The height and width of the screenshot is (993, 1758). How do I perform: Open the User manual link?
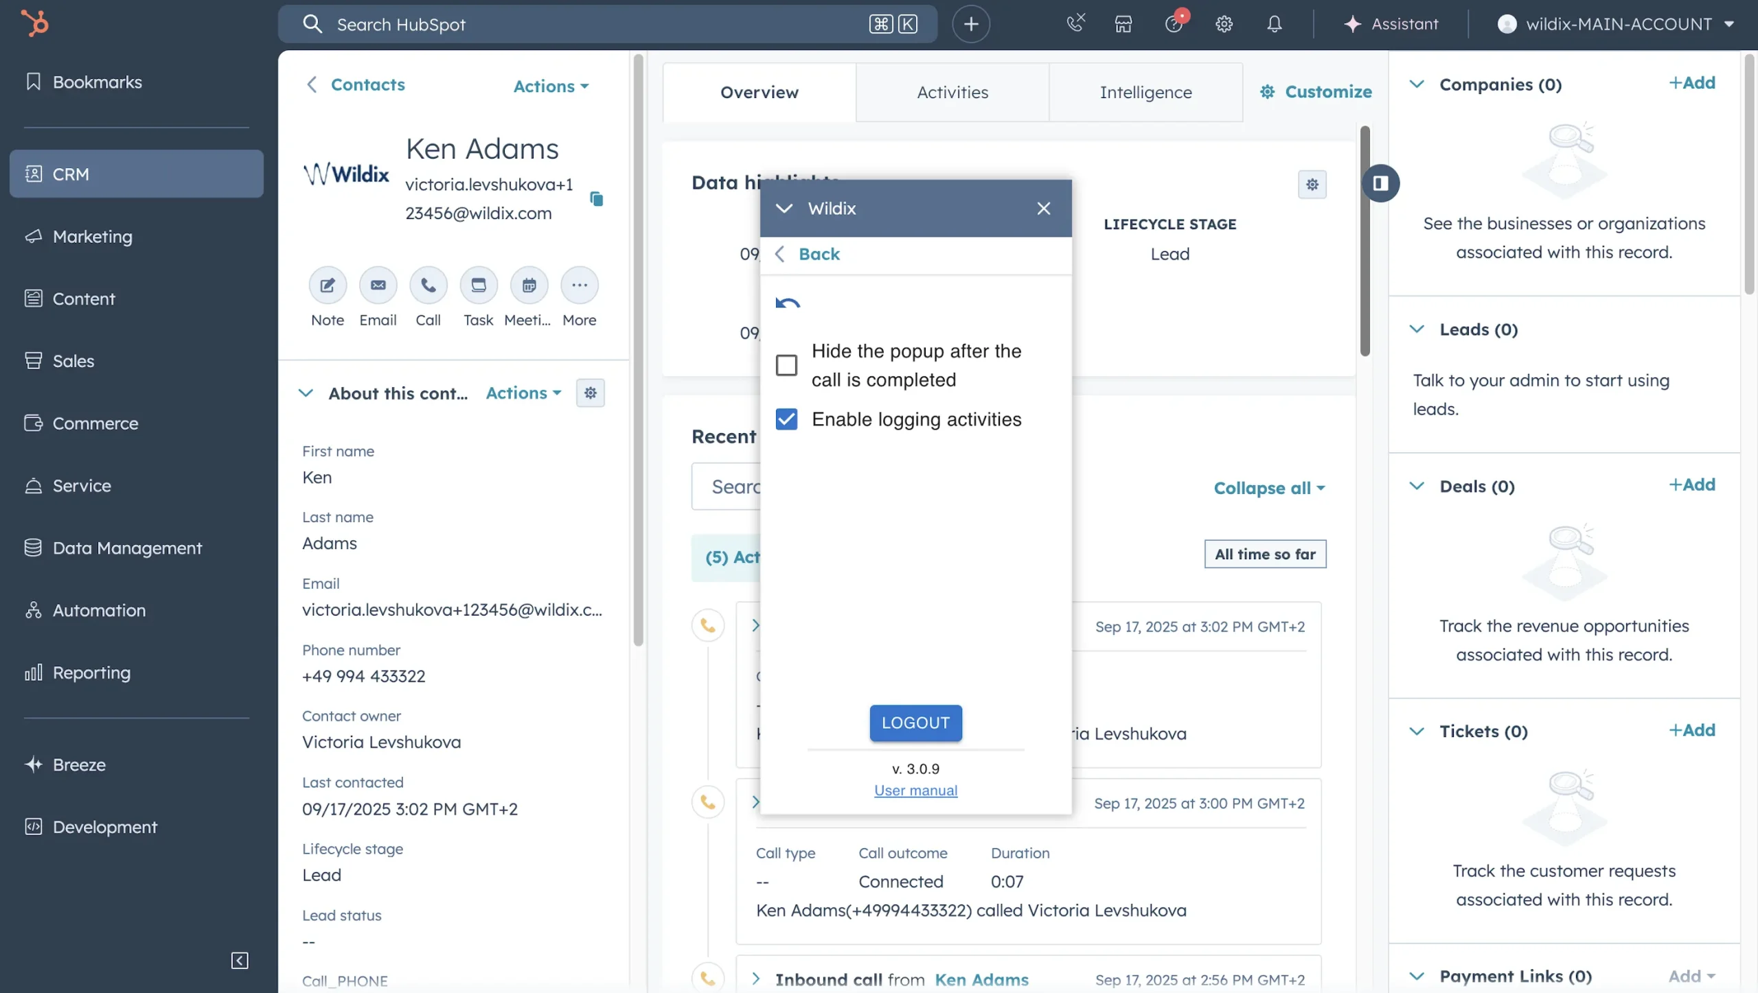coord(915,790)
